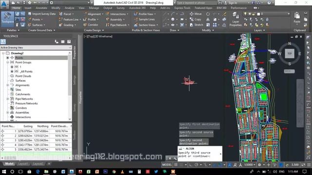Open the layer 0 dropdown list

289,14
